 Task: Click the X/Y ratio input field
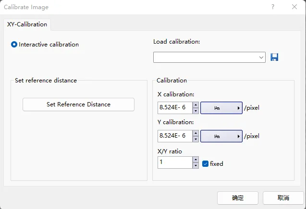tap(175, 163)
